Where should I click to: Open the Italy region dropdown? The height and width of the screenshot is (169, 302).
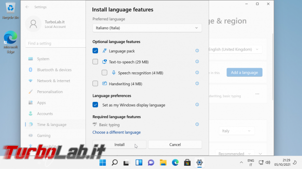tap(236, 131)
